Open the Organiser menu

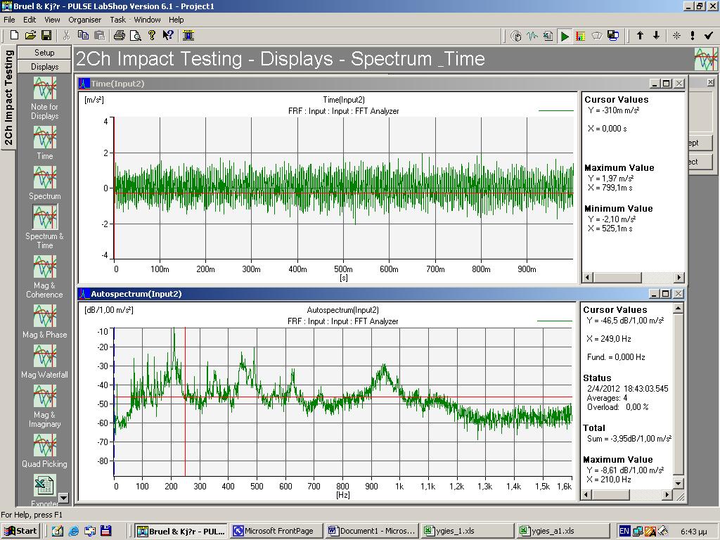pos(84,20)
